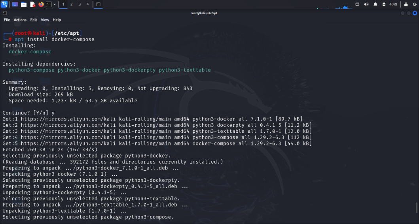This screenshot has width=419, height=224.
Task: Click the Get:1 aliyun mirror URL
Action: tap(68, 119)
